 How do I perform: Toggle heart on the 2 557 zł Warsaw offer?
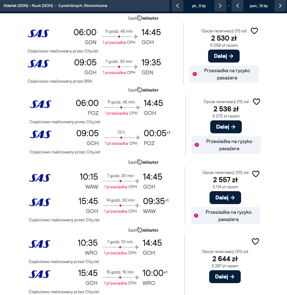[255, 174]
